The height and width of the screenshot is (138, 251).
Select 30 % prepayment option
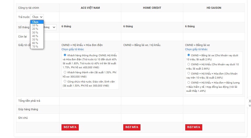click(x=37, y=32)
